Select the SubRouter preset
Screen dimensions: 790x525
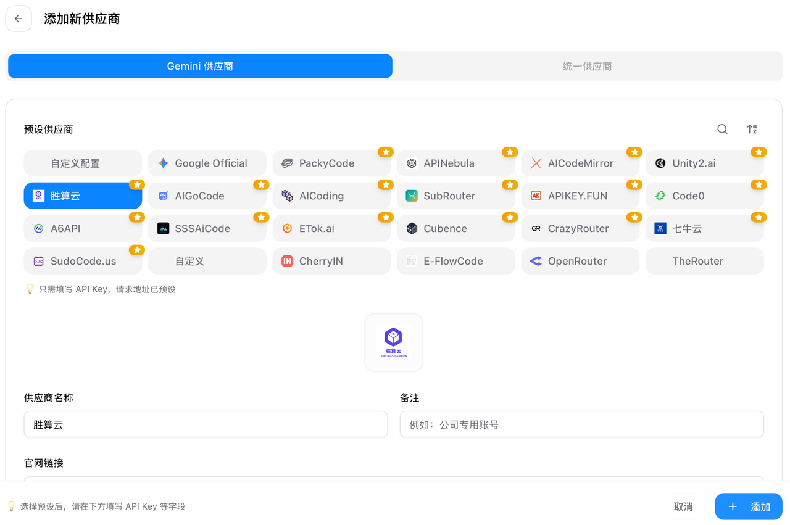456,196
